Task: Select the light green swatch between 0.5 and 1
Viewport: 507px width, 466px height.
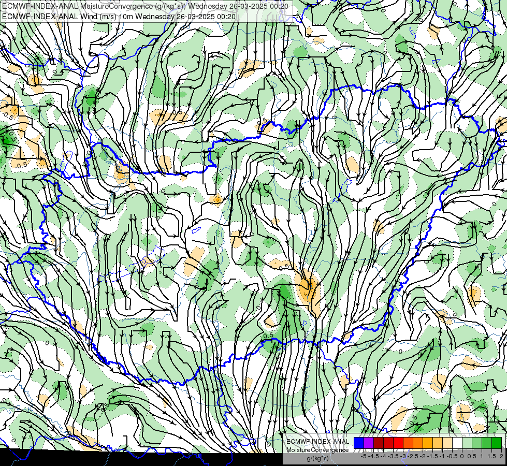Action: pos(477,443)
